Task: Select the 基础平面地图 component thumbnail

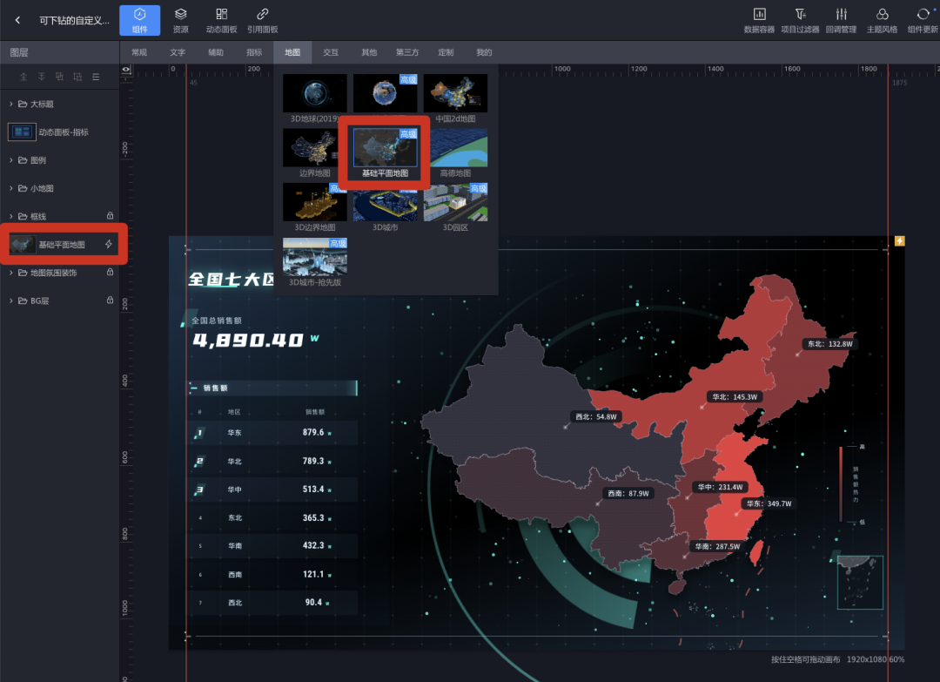Action: (x=385, y=148)
